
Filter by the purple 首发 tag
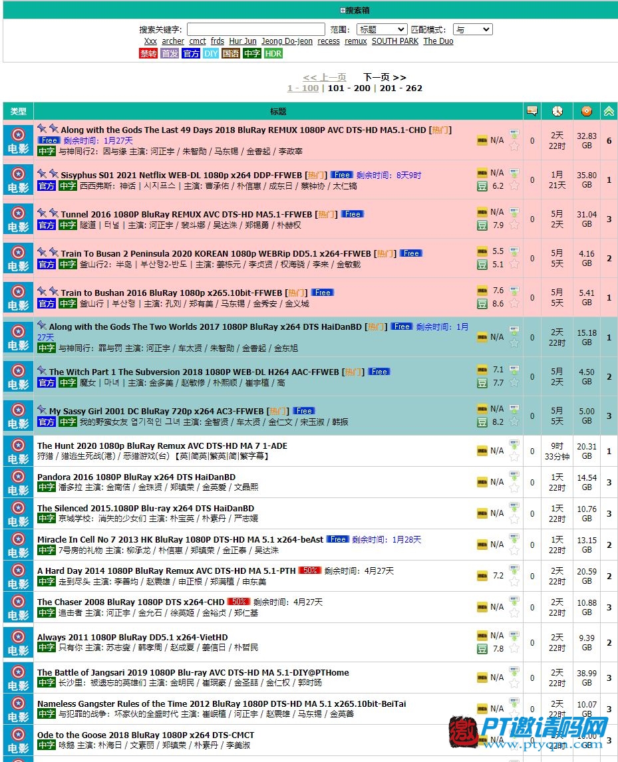click(170, 53)
